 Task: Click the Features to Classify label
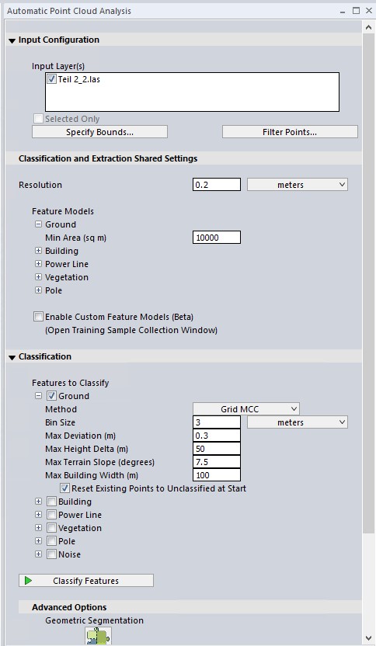click(71, 383)
